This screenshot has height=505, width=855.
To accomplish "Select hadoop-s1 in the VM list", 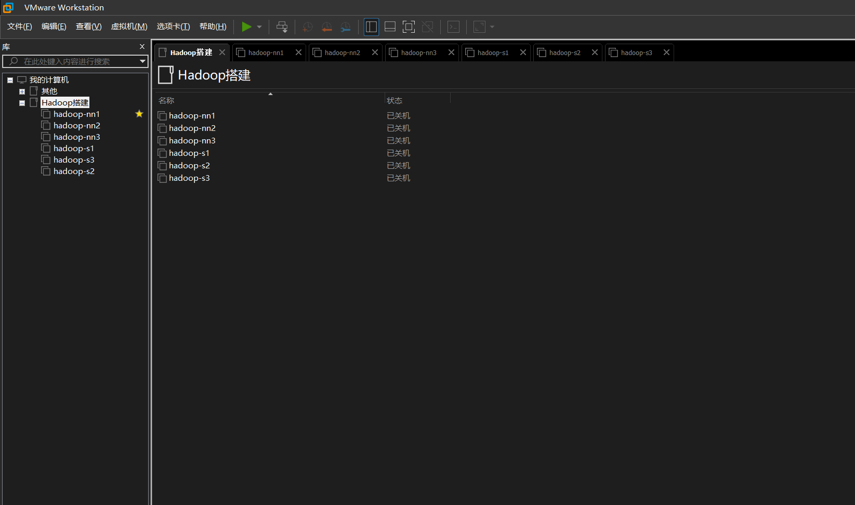I will (x=189, y=153).
